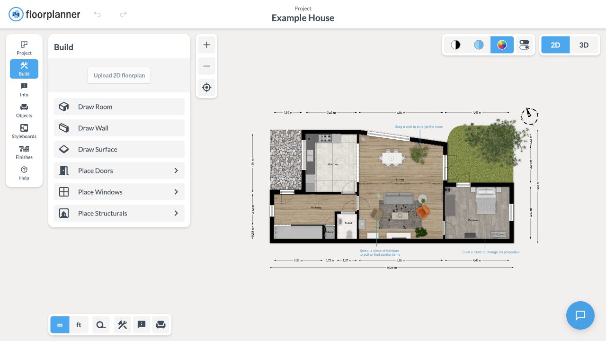Viewport: 606px width, 341px height.
Task: Select the Kitchen room label
Action: coord(333,164)
